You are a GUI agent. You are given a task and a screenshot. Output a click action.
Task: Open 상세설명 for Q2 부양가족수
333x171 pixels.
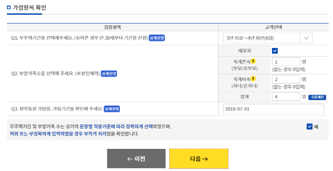109,74
